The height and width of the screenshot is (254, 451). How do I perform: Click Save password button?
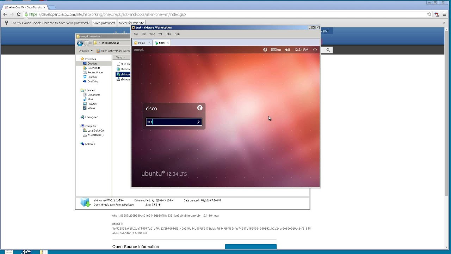(104, 23)
